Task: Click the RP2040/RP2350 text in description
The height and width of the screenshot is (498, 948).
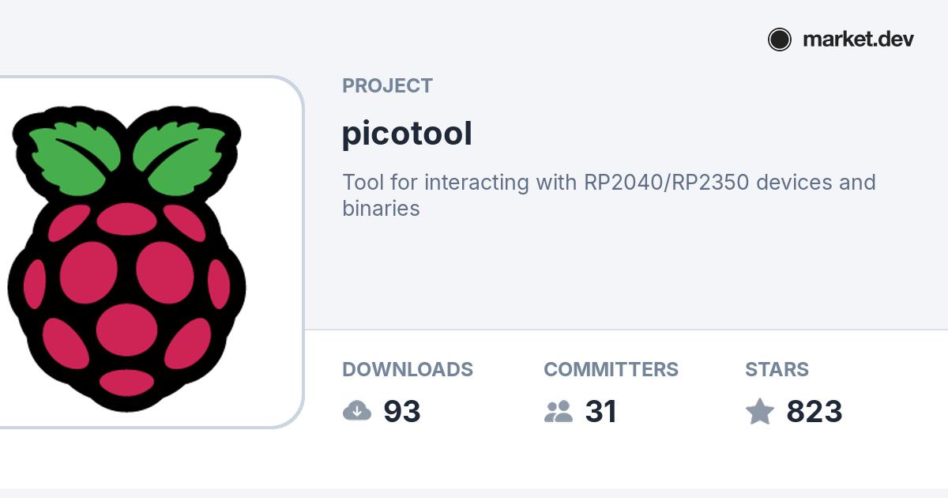Action: (x=667, y=183)
